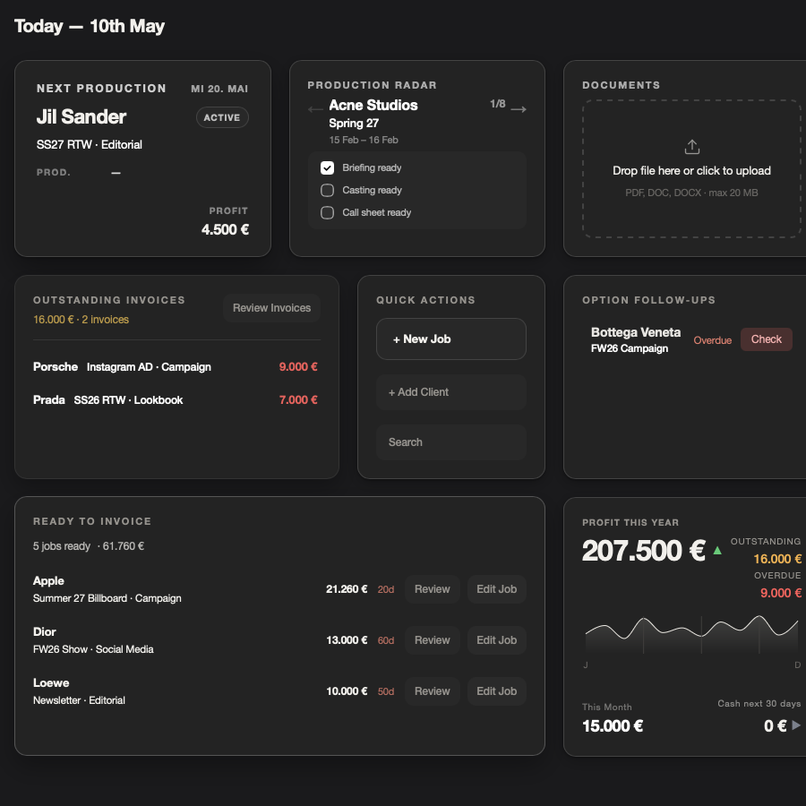Click the Today — 10th May heading
The image size is (806, 806).
coord(90,26)
